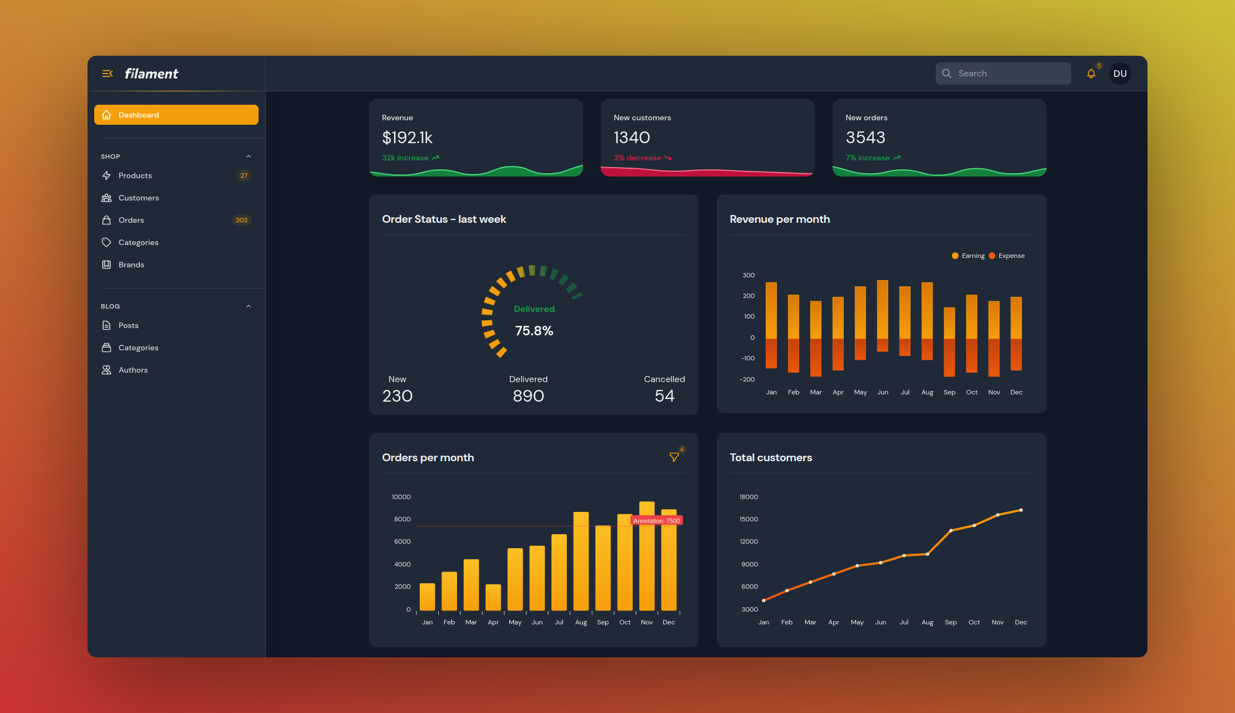This screenshot has width=1235, height=713.
Task: Open the blog Categories link
Action: tap(138, 348)
